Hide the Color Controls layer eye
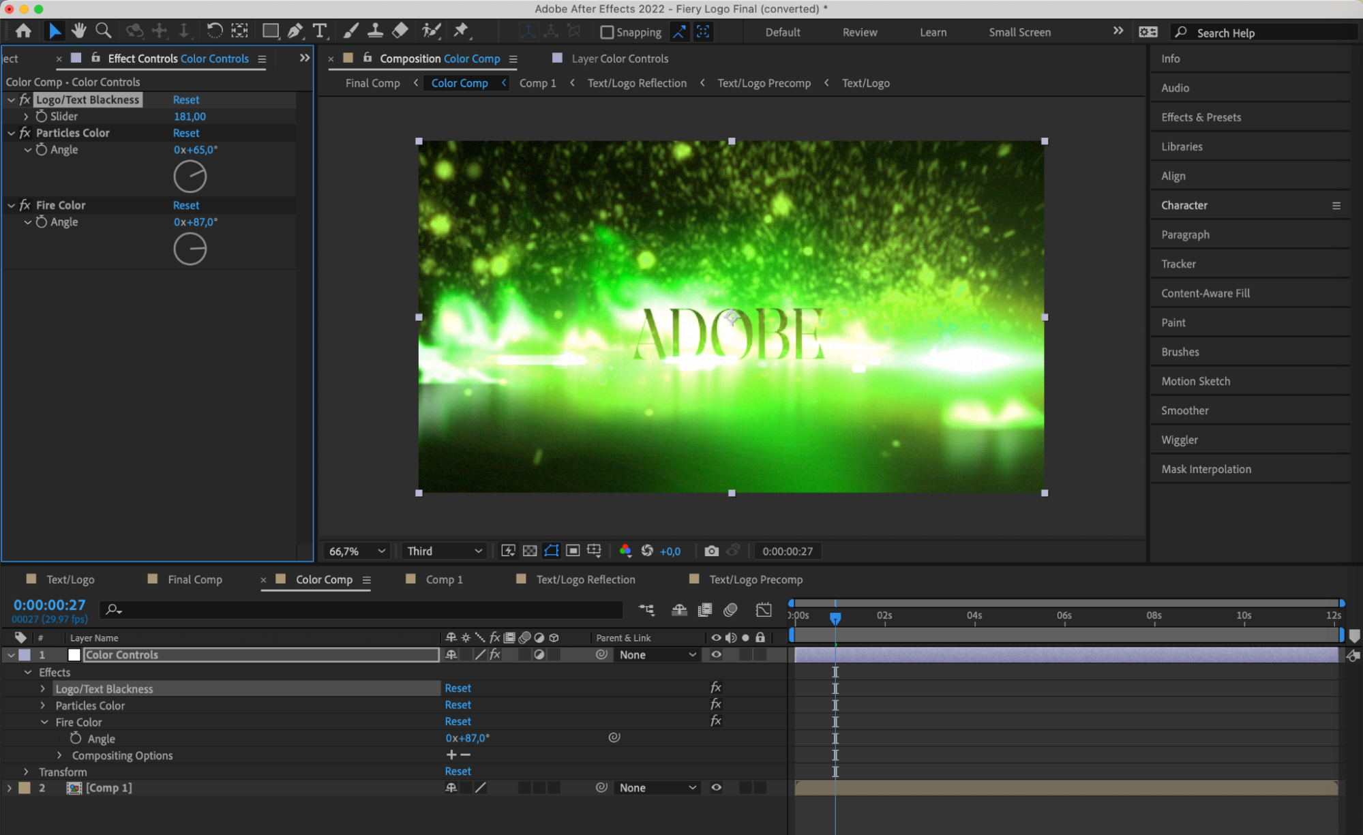The image size is (1363, 835). (x=716, y=655)
